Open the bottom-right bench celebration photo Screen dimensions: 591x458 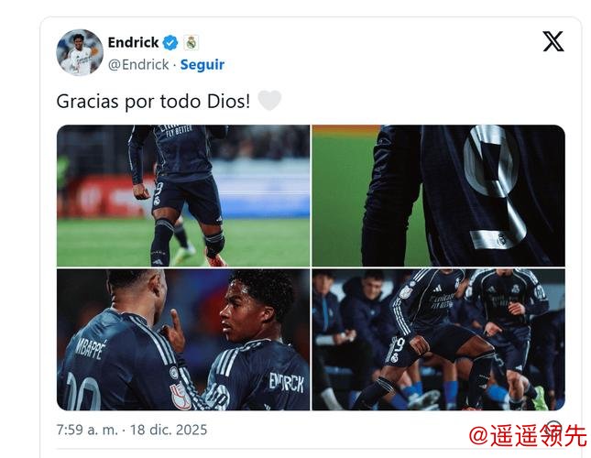pos(439,340)
